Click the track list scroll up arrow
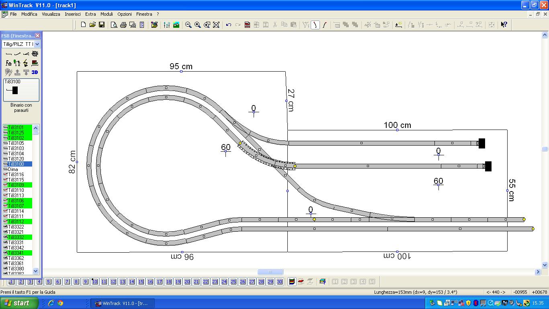Viewport: 549px width, 309px height. pos(35,128)
